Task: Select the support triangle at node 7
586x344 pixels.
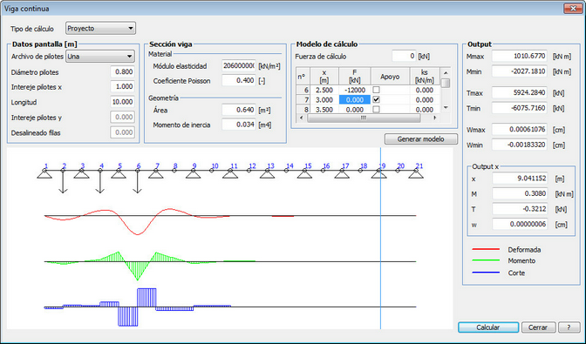Action: [156, 174]
